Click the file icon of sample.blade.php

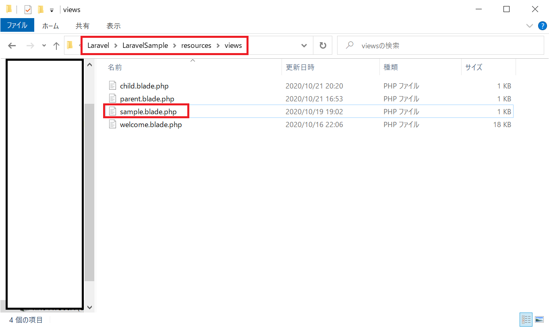[112, 111]
